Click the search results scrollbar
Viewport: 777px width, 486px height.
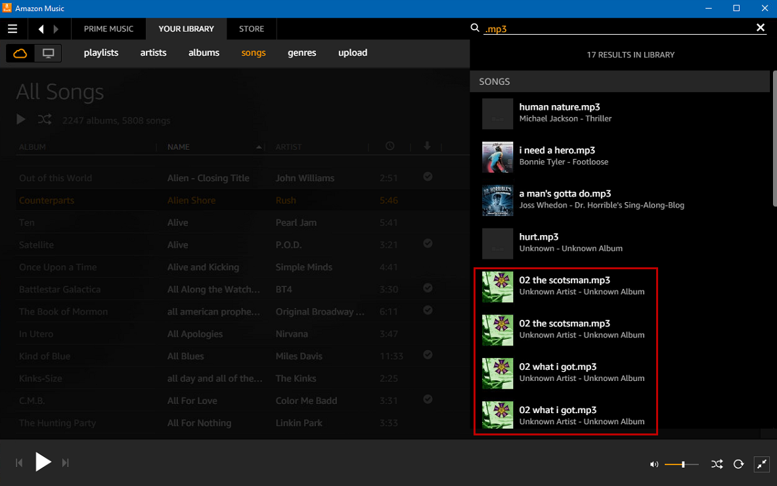click(774, 139)
